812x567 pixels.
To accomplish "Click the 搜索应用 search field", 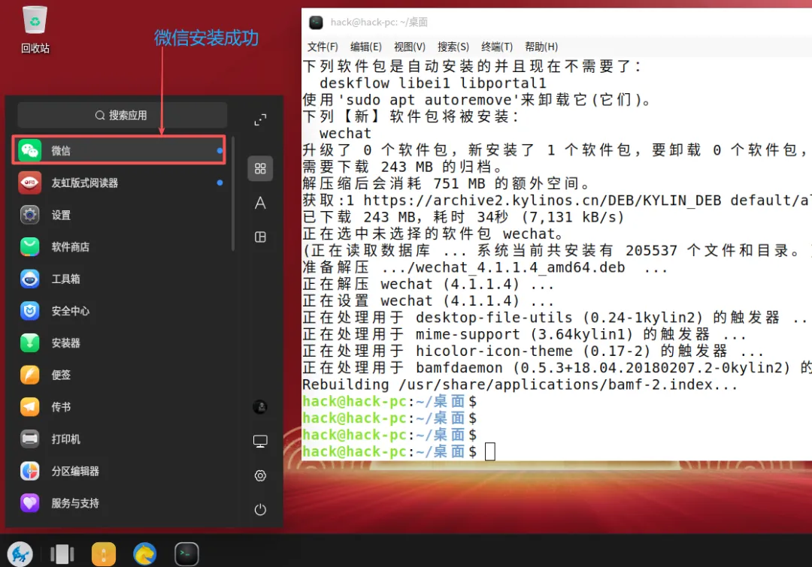I will pos(123,115).
